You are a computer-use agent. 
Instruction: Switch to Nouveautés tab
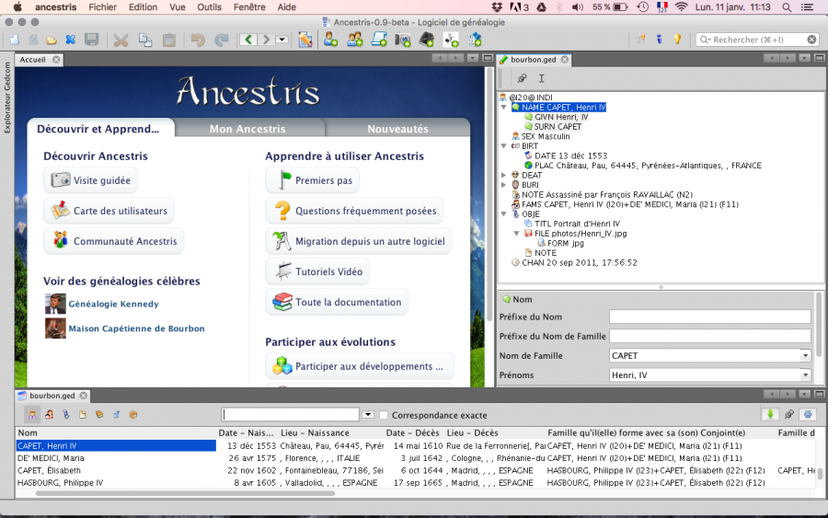point(397,129)
